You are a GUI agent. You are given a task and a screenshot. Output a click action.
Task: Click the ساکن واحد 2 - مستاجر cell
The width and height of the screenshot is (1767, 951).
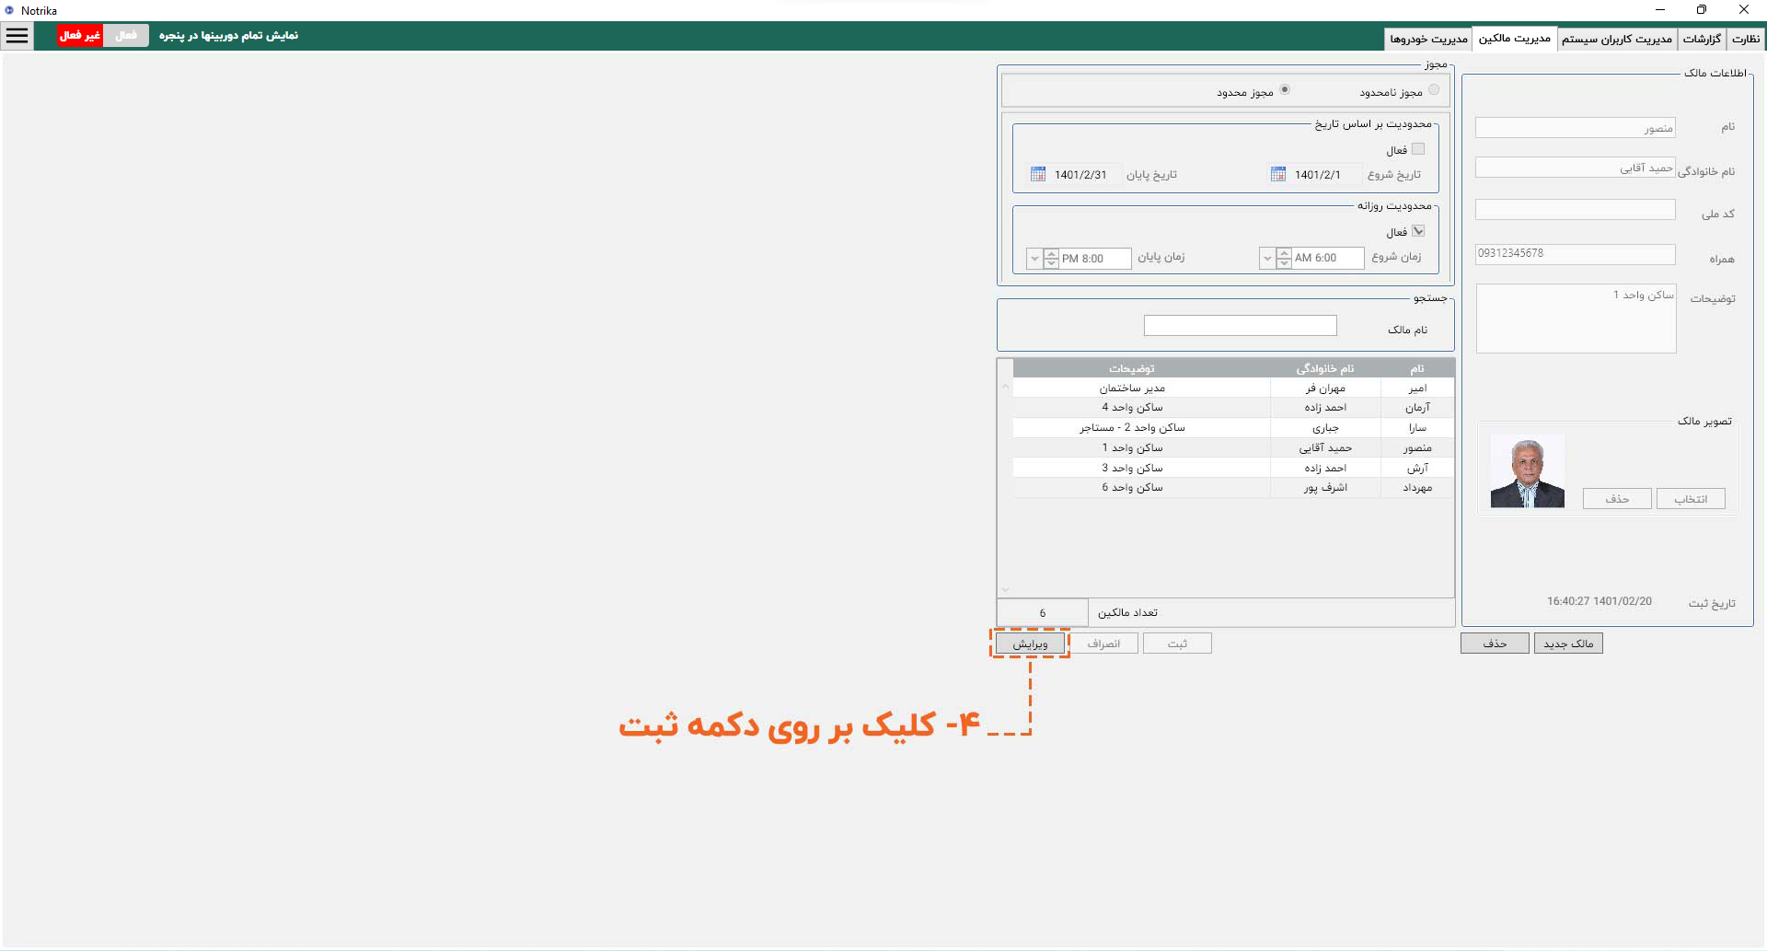1141,428
